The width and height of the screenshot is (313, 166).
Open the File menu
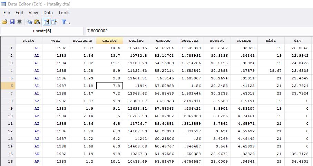tap(7, 13)
